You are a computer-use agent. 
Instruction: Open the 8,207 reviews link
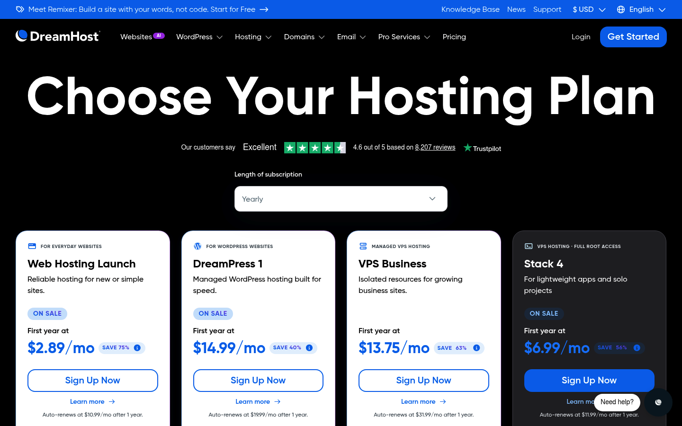click(x=435, y=147)
